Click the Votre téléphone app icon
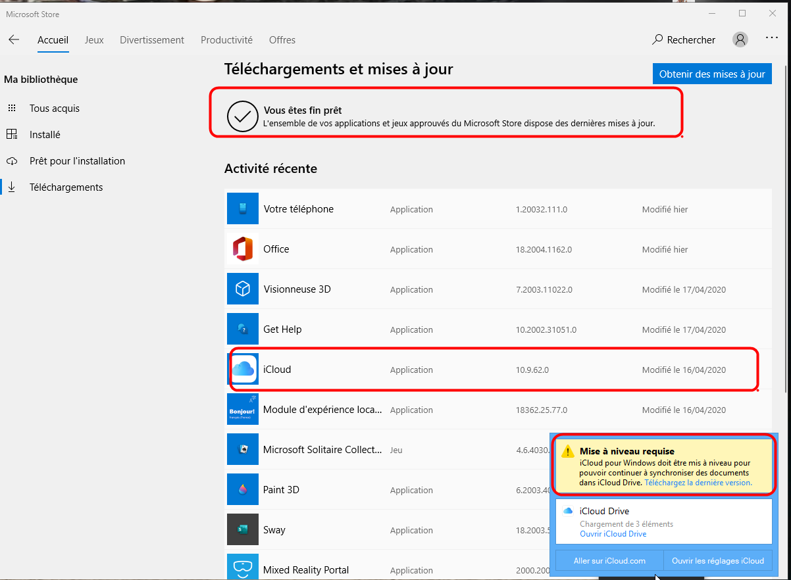This screenshot has height=580, width=791. point(243,209)
